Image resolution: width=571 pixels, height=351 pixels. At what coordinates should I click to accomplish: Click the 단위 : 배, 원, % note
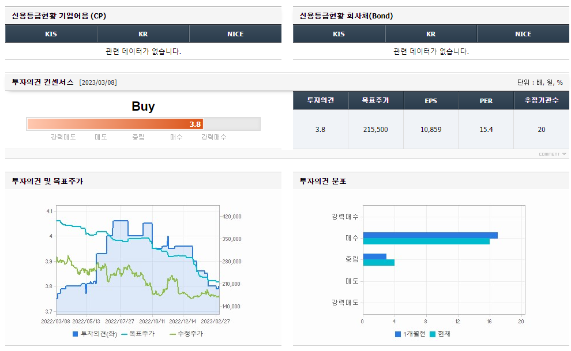[x=540, y=82]
